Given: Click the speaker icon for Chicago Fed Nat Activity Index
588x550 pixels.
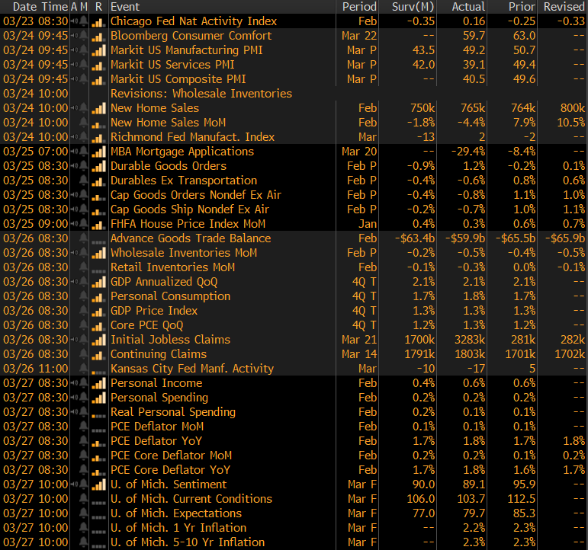Looking at the screenshot, I should pos(73,21).
